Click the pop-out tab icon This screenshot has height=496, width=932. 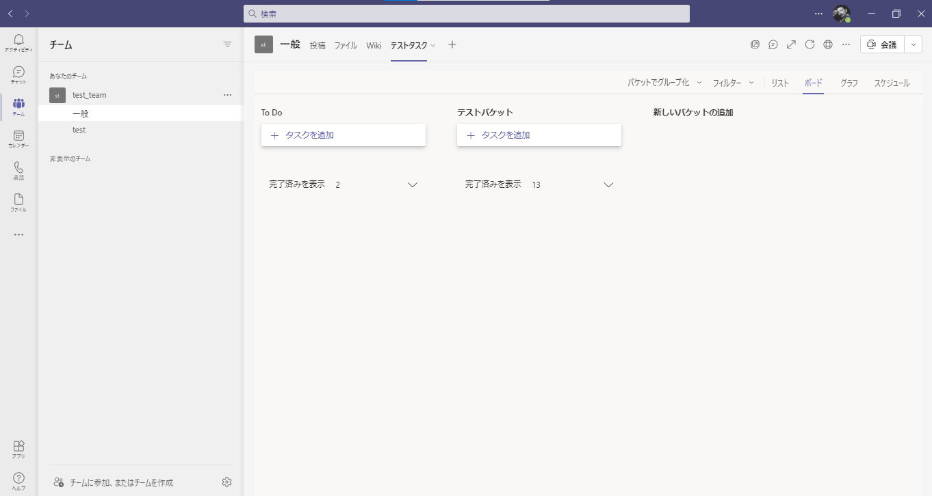[755, 44]
